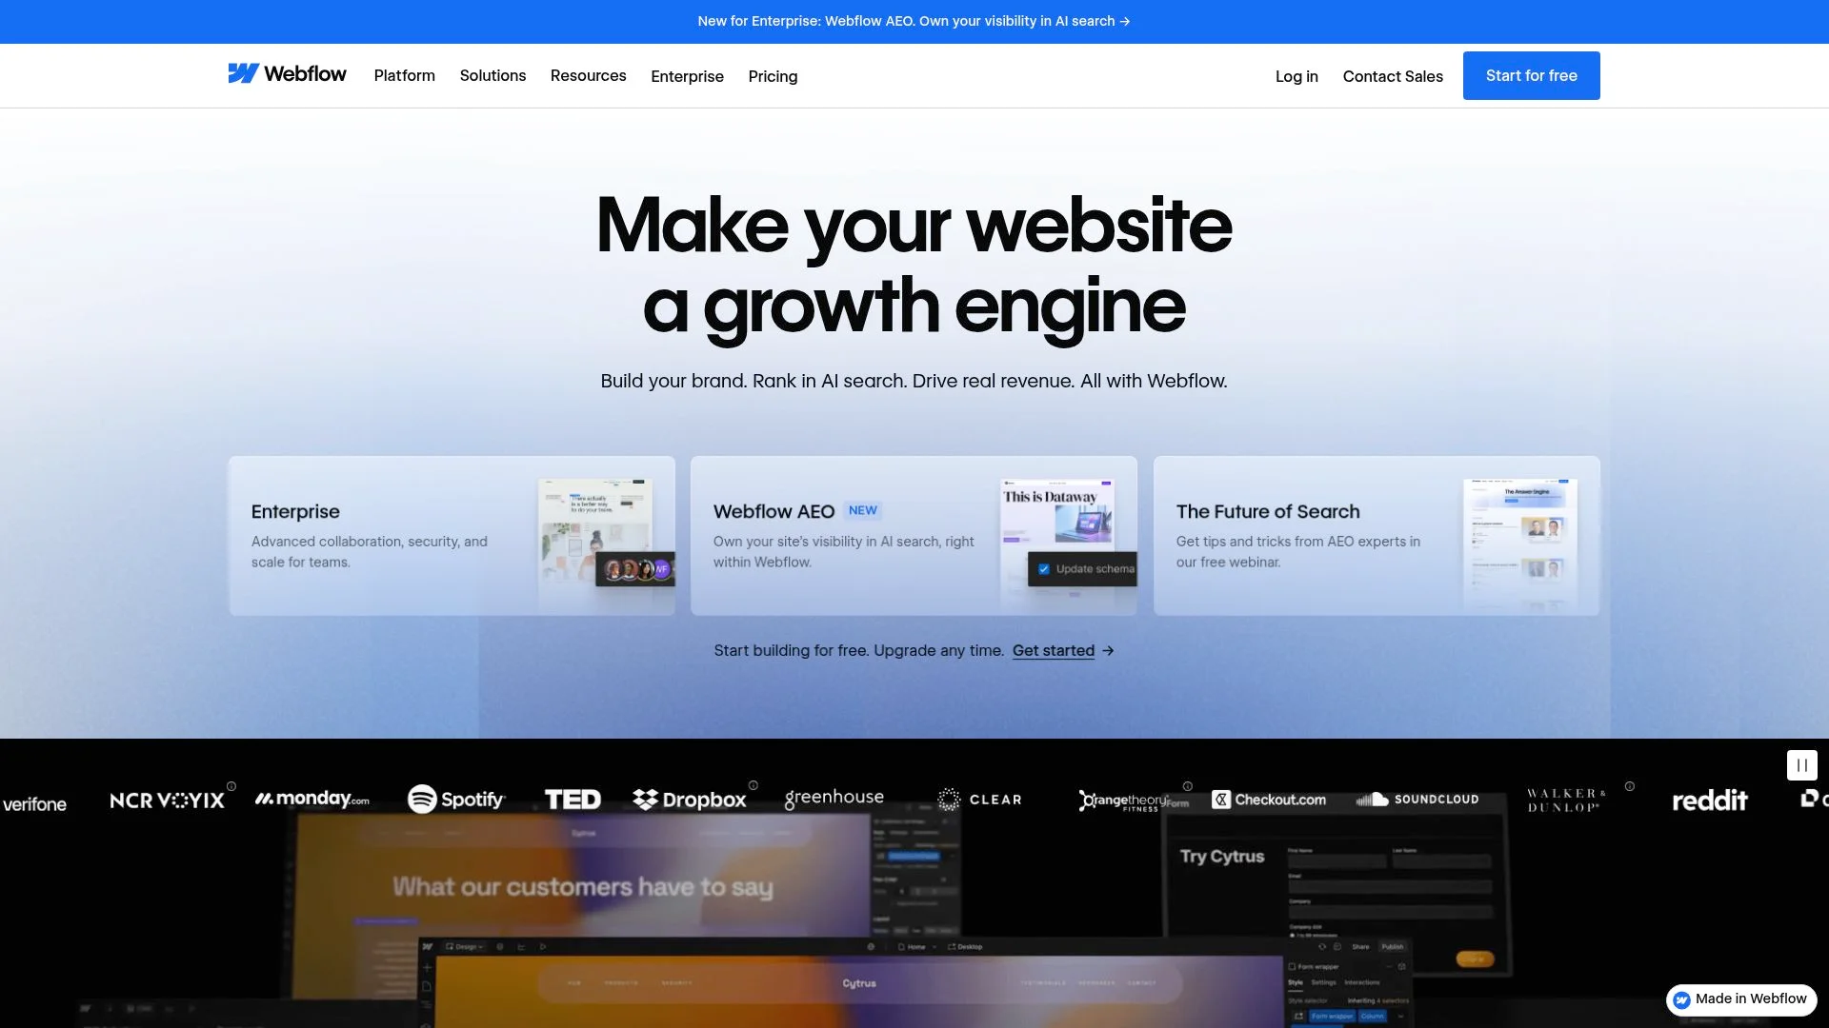Screen dimensions: 1829x1028
Task: Click the SoundCloud logo
Action: pyautogui.click(x=1417, y=800)
